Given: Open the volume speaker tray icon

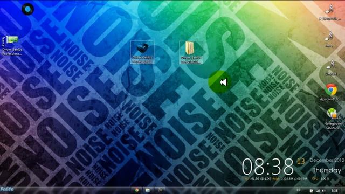Looking at the screenshot, I should [x=323, y=190].
